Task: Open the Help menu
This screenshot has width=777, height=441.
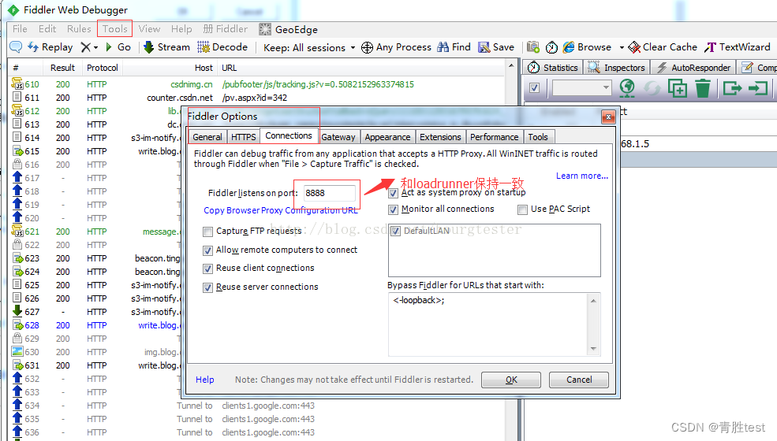Action: point(181,28)
